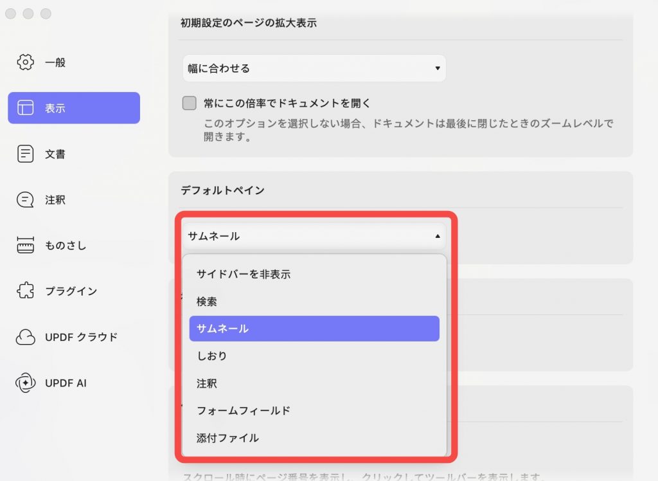
Task: Select 検索 option in dropdown list
Action: [314, 301]
